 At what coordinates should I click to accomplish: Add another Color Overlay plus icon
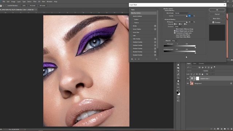coord(155,39)
